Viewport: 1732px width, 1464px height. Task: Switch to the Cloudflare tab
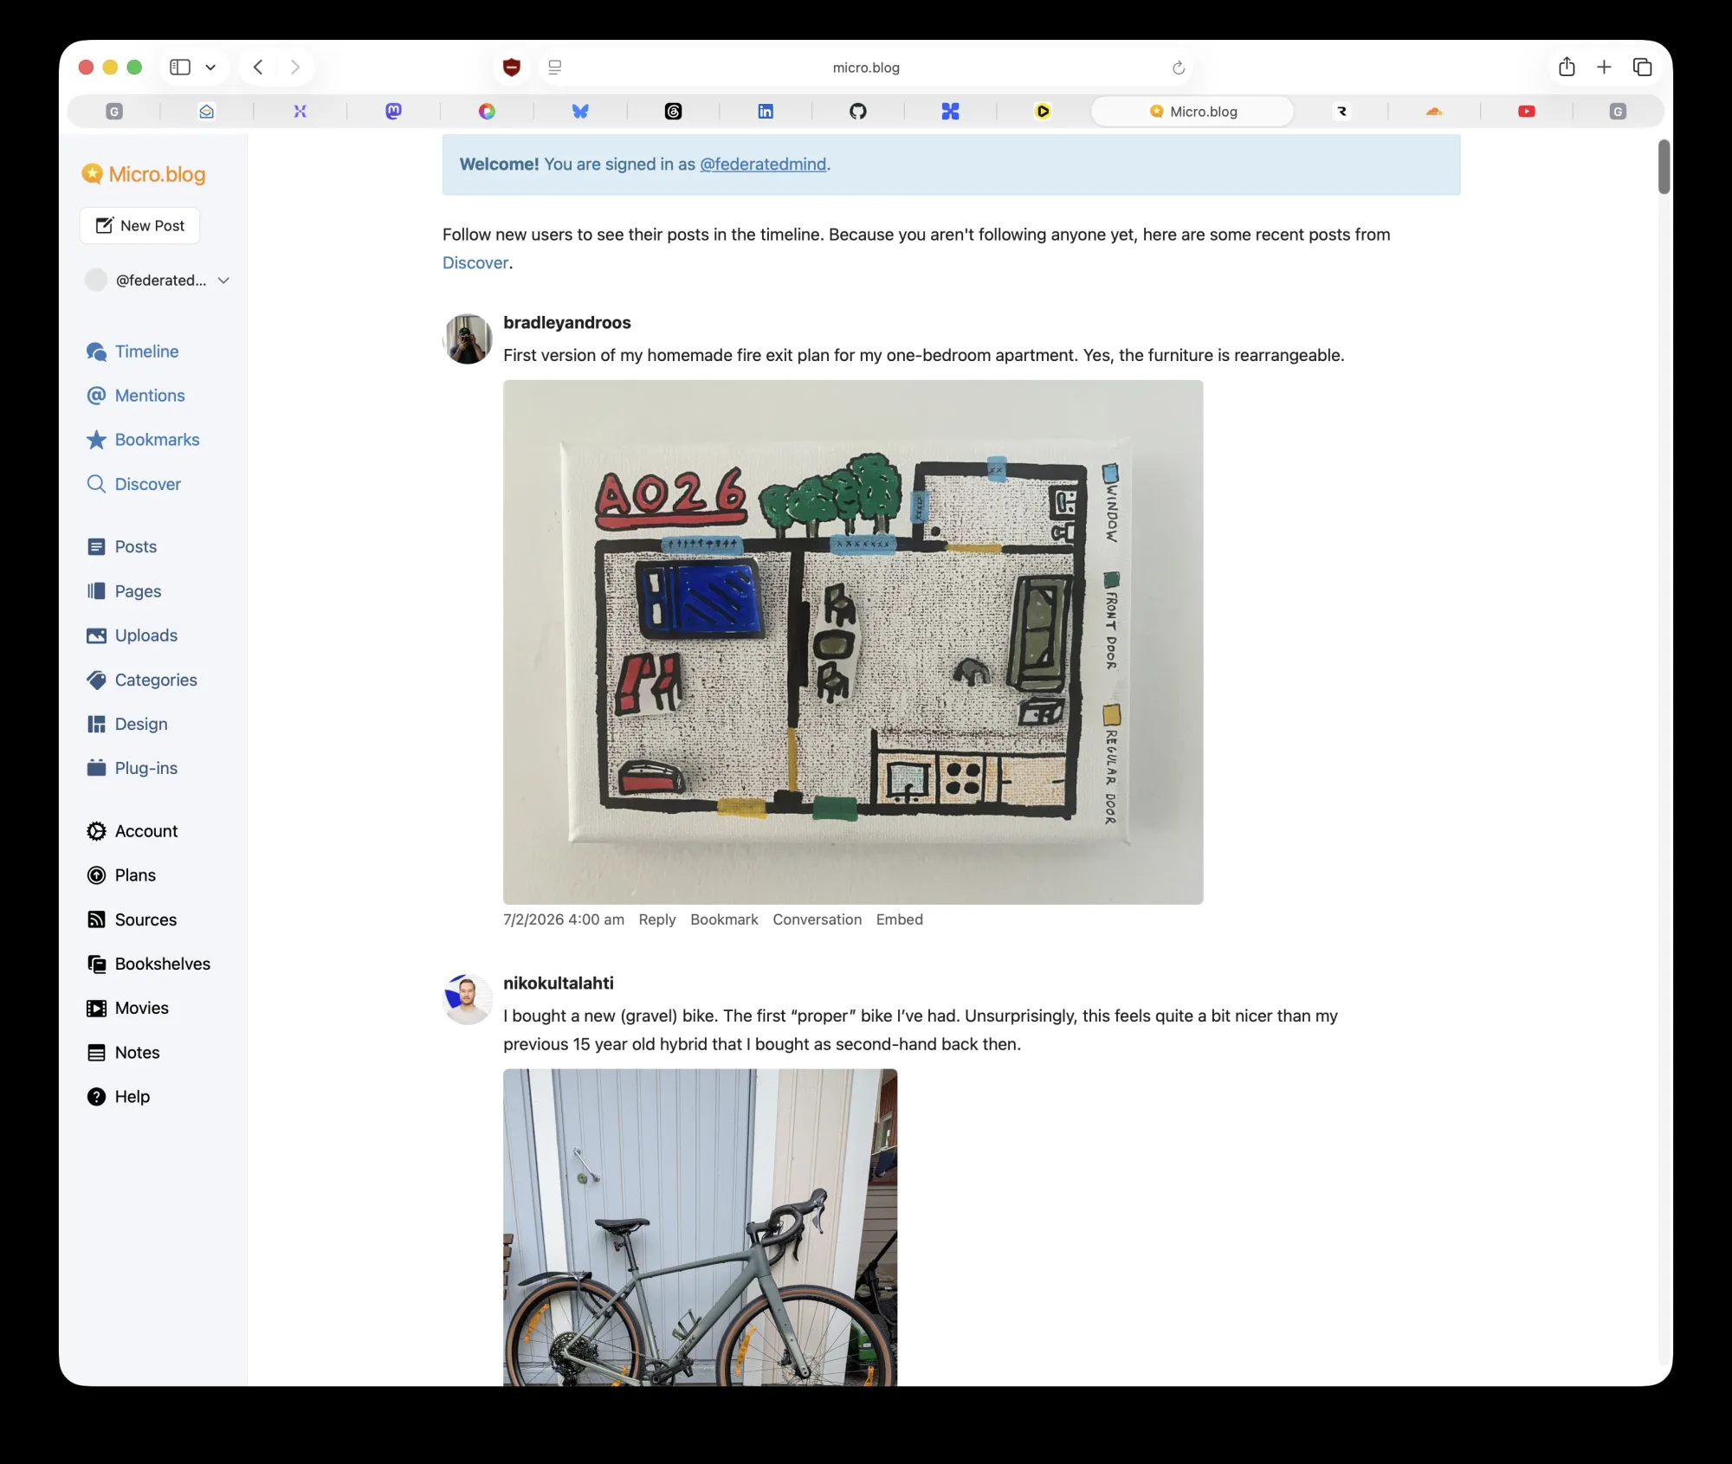pyautogui.click(x=1434, y=111)
